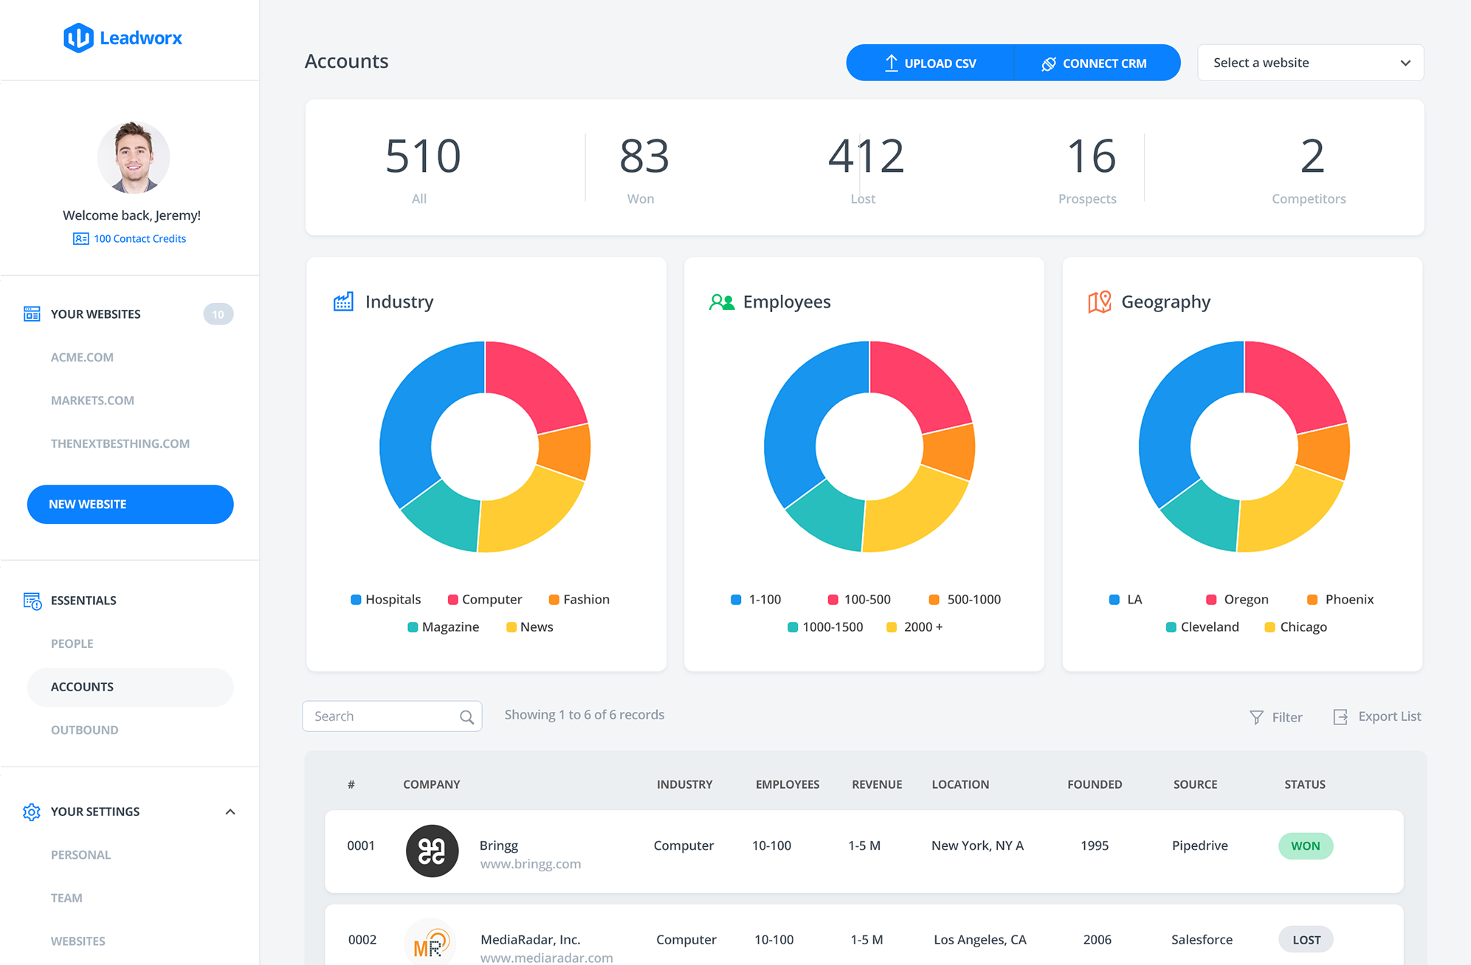Collapse the Your Settings section chevron
The width and height of the screenshot is (1471, 965).
230,812
